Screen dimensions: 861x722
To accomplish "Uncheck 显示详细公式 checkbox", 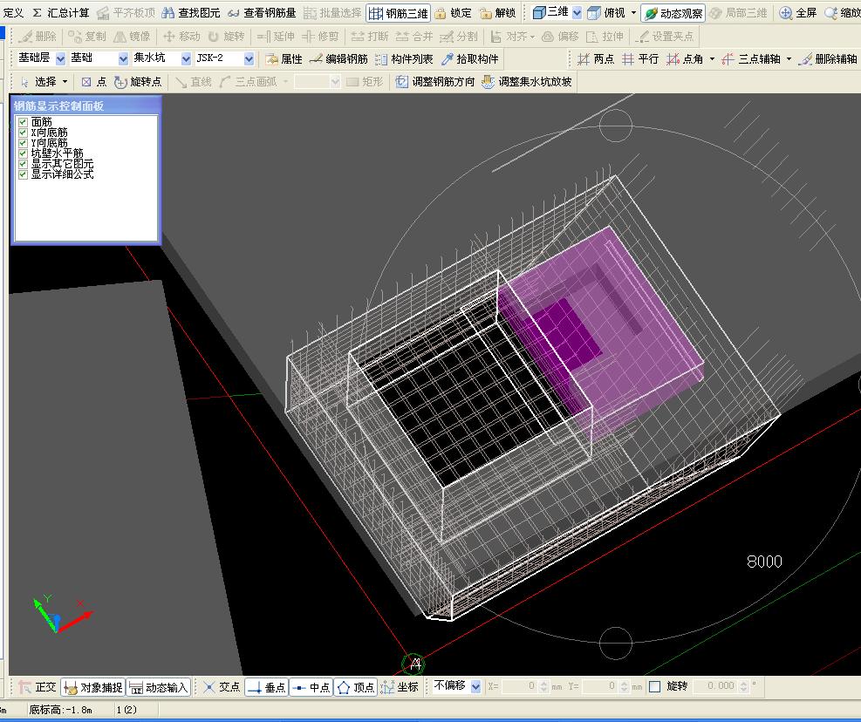I will [x=23, y=174].
